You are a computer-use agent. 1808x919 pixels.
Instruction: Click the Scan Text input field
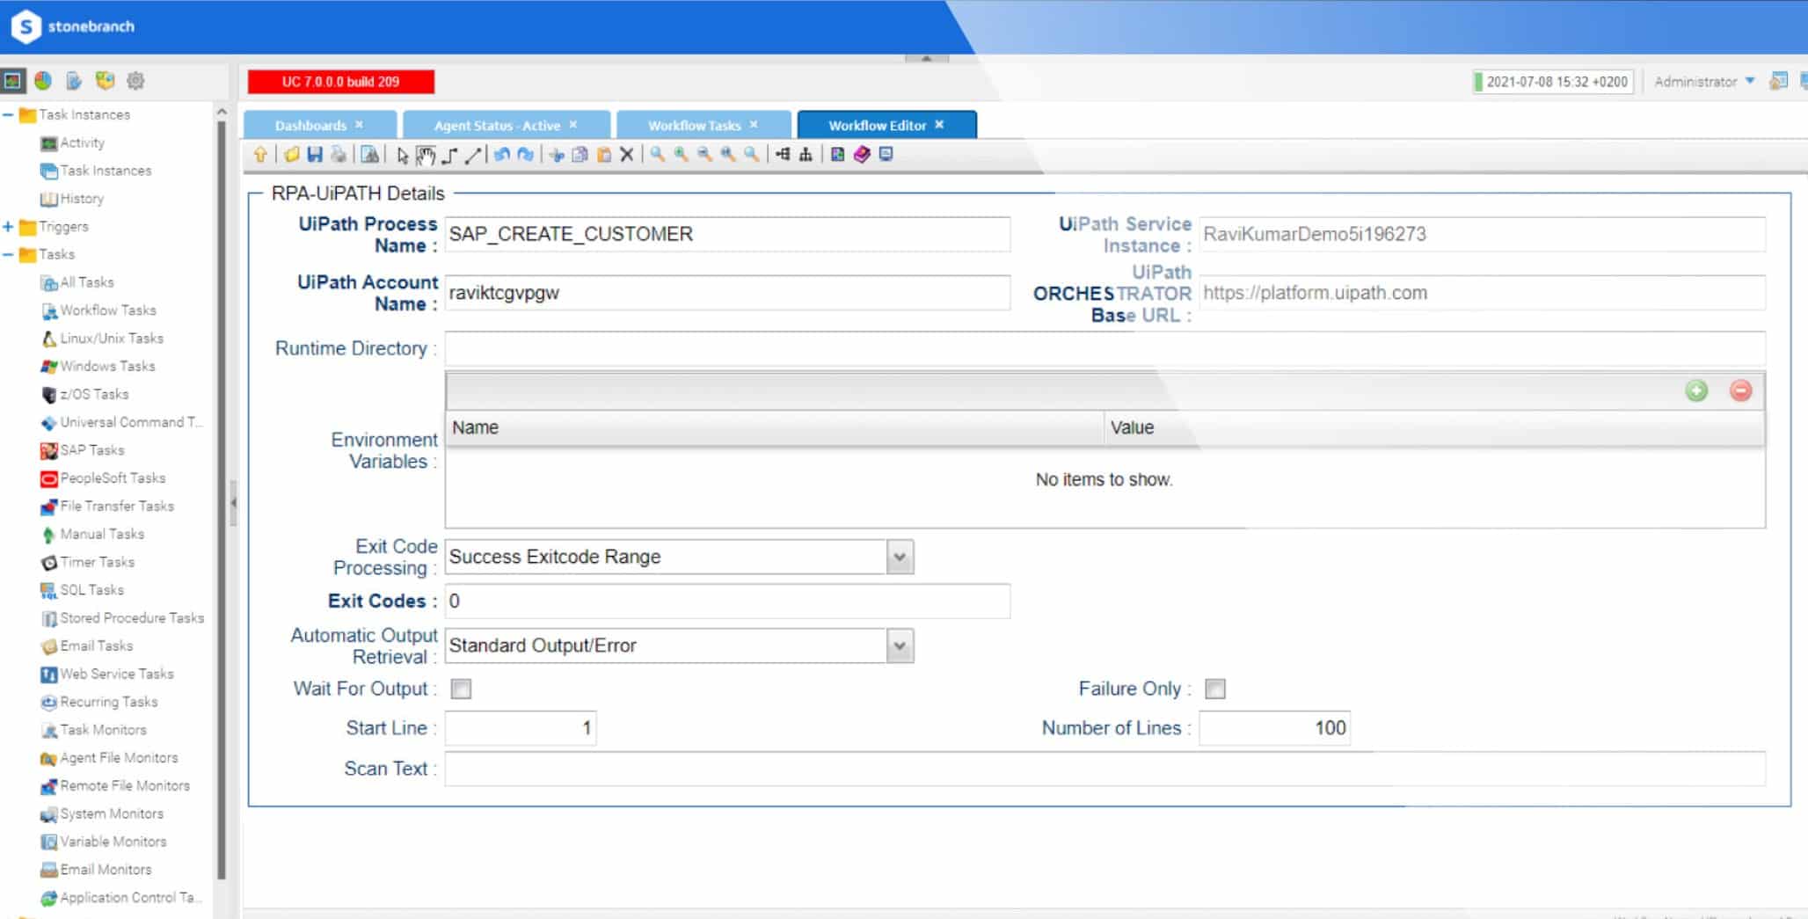pyautogui.click(x=1104, y=769)
